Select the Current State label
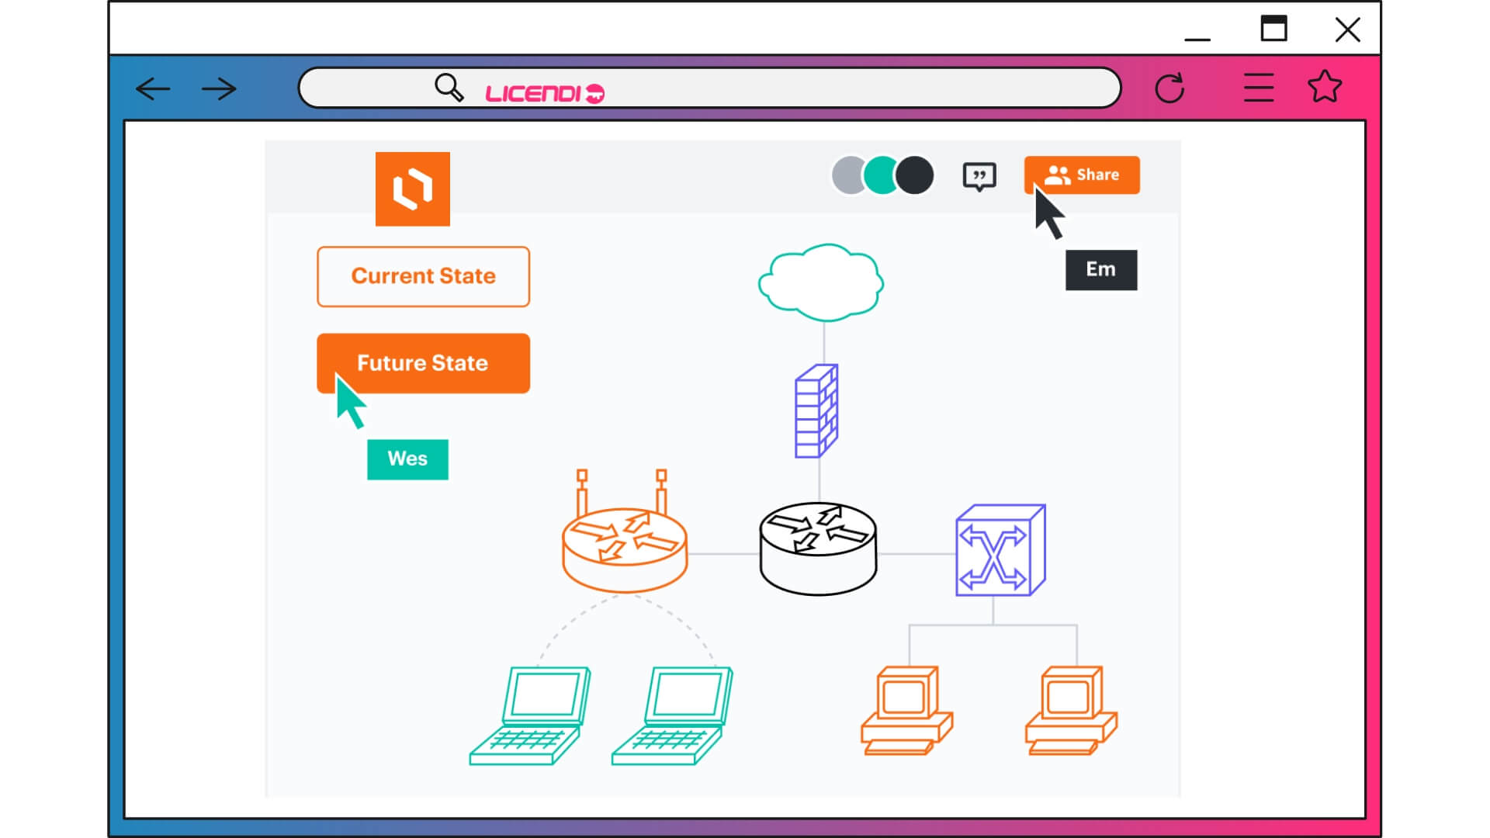This screenshot has height=838, width=1490. coord(421,275)
